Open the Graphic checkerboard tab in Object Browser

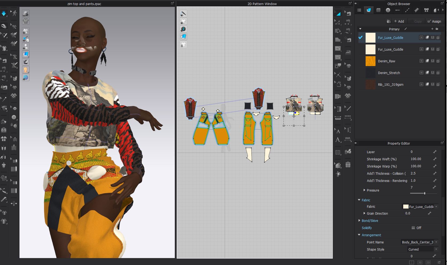click(x=378, y=10)
